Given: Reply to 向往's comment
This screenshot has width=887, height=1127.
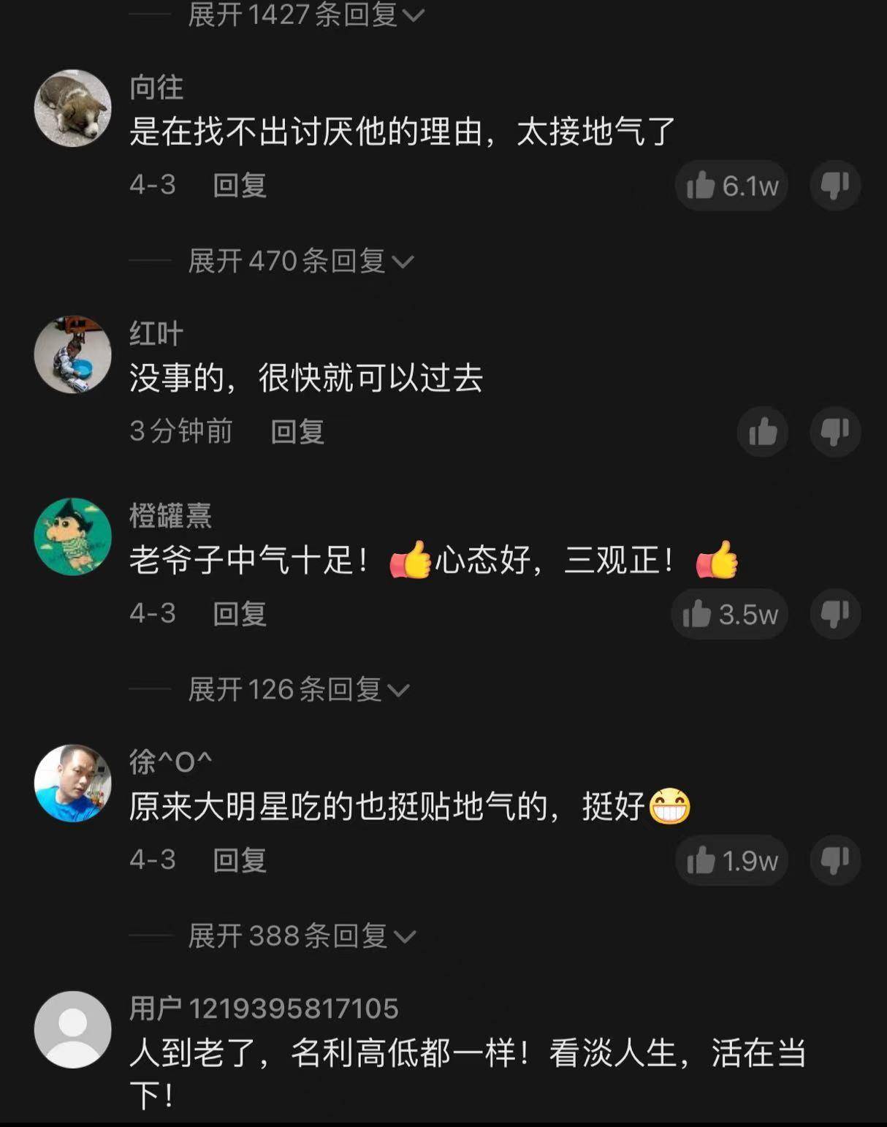Looking at the screenshot, I should (x=240, y=185).
